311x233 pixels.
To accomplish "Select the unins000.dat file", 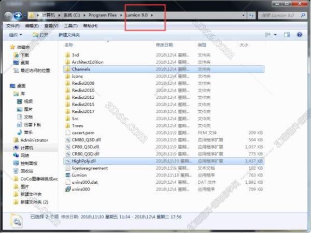I will point(84,182).
